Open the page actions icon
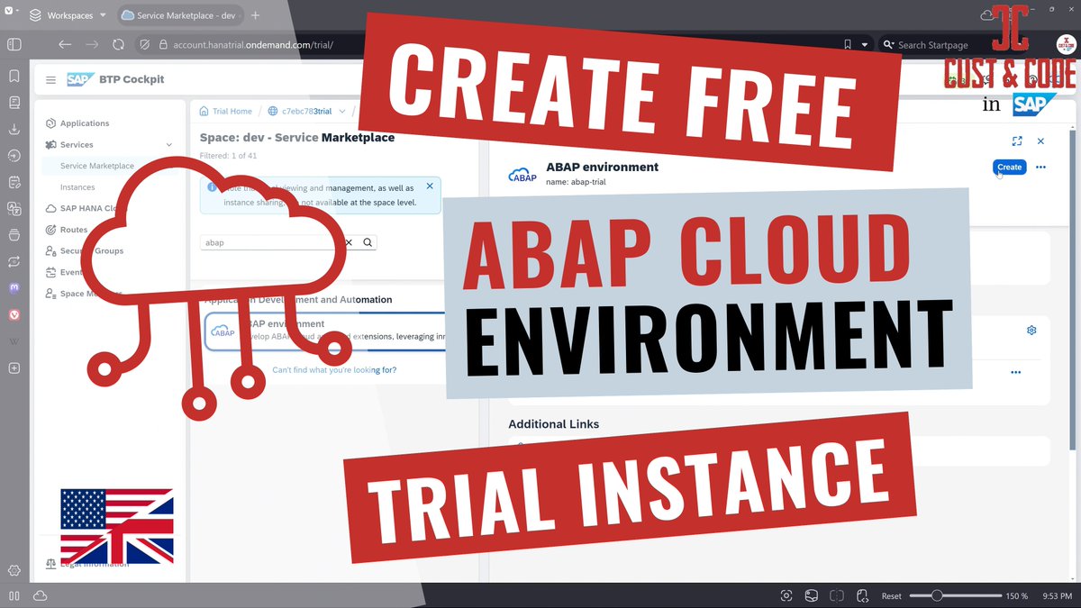 coord(862,596)
